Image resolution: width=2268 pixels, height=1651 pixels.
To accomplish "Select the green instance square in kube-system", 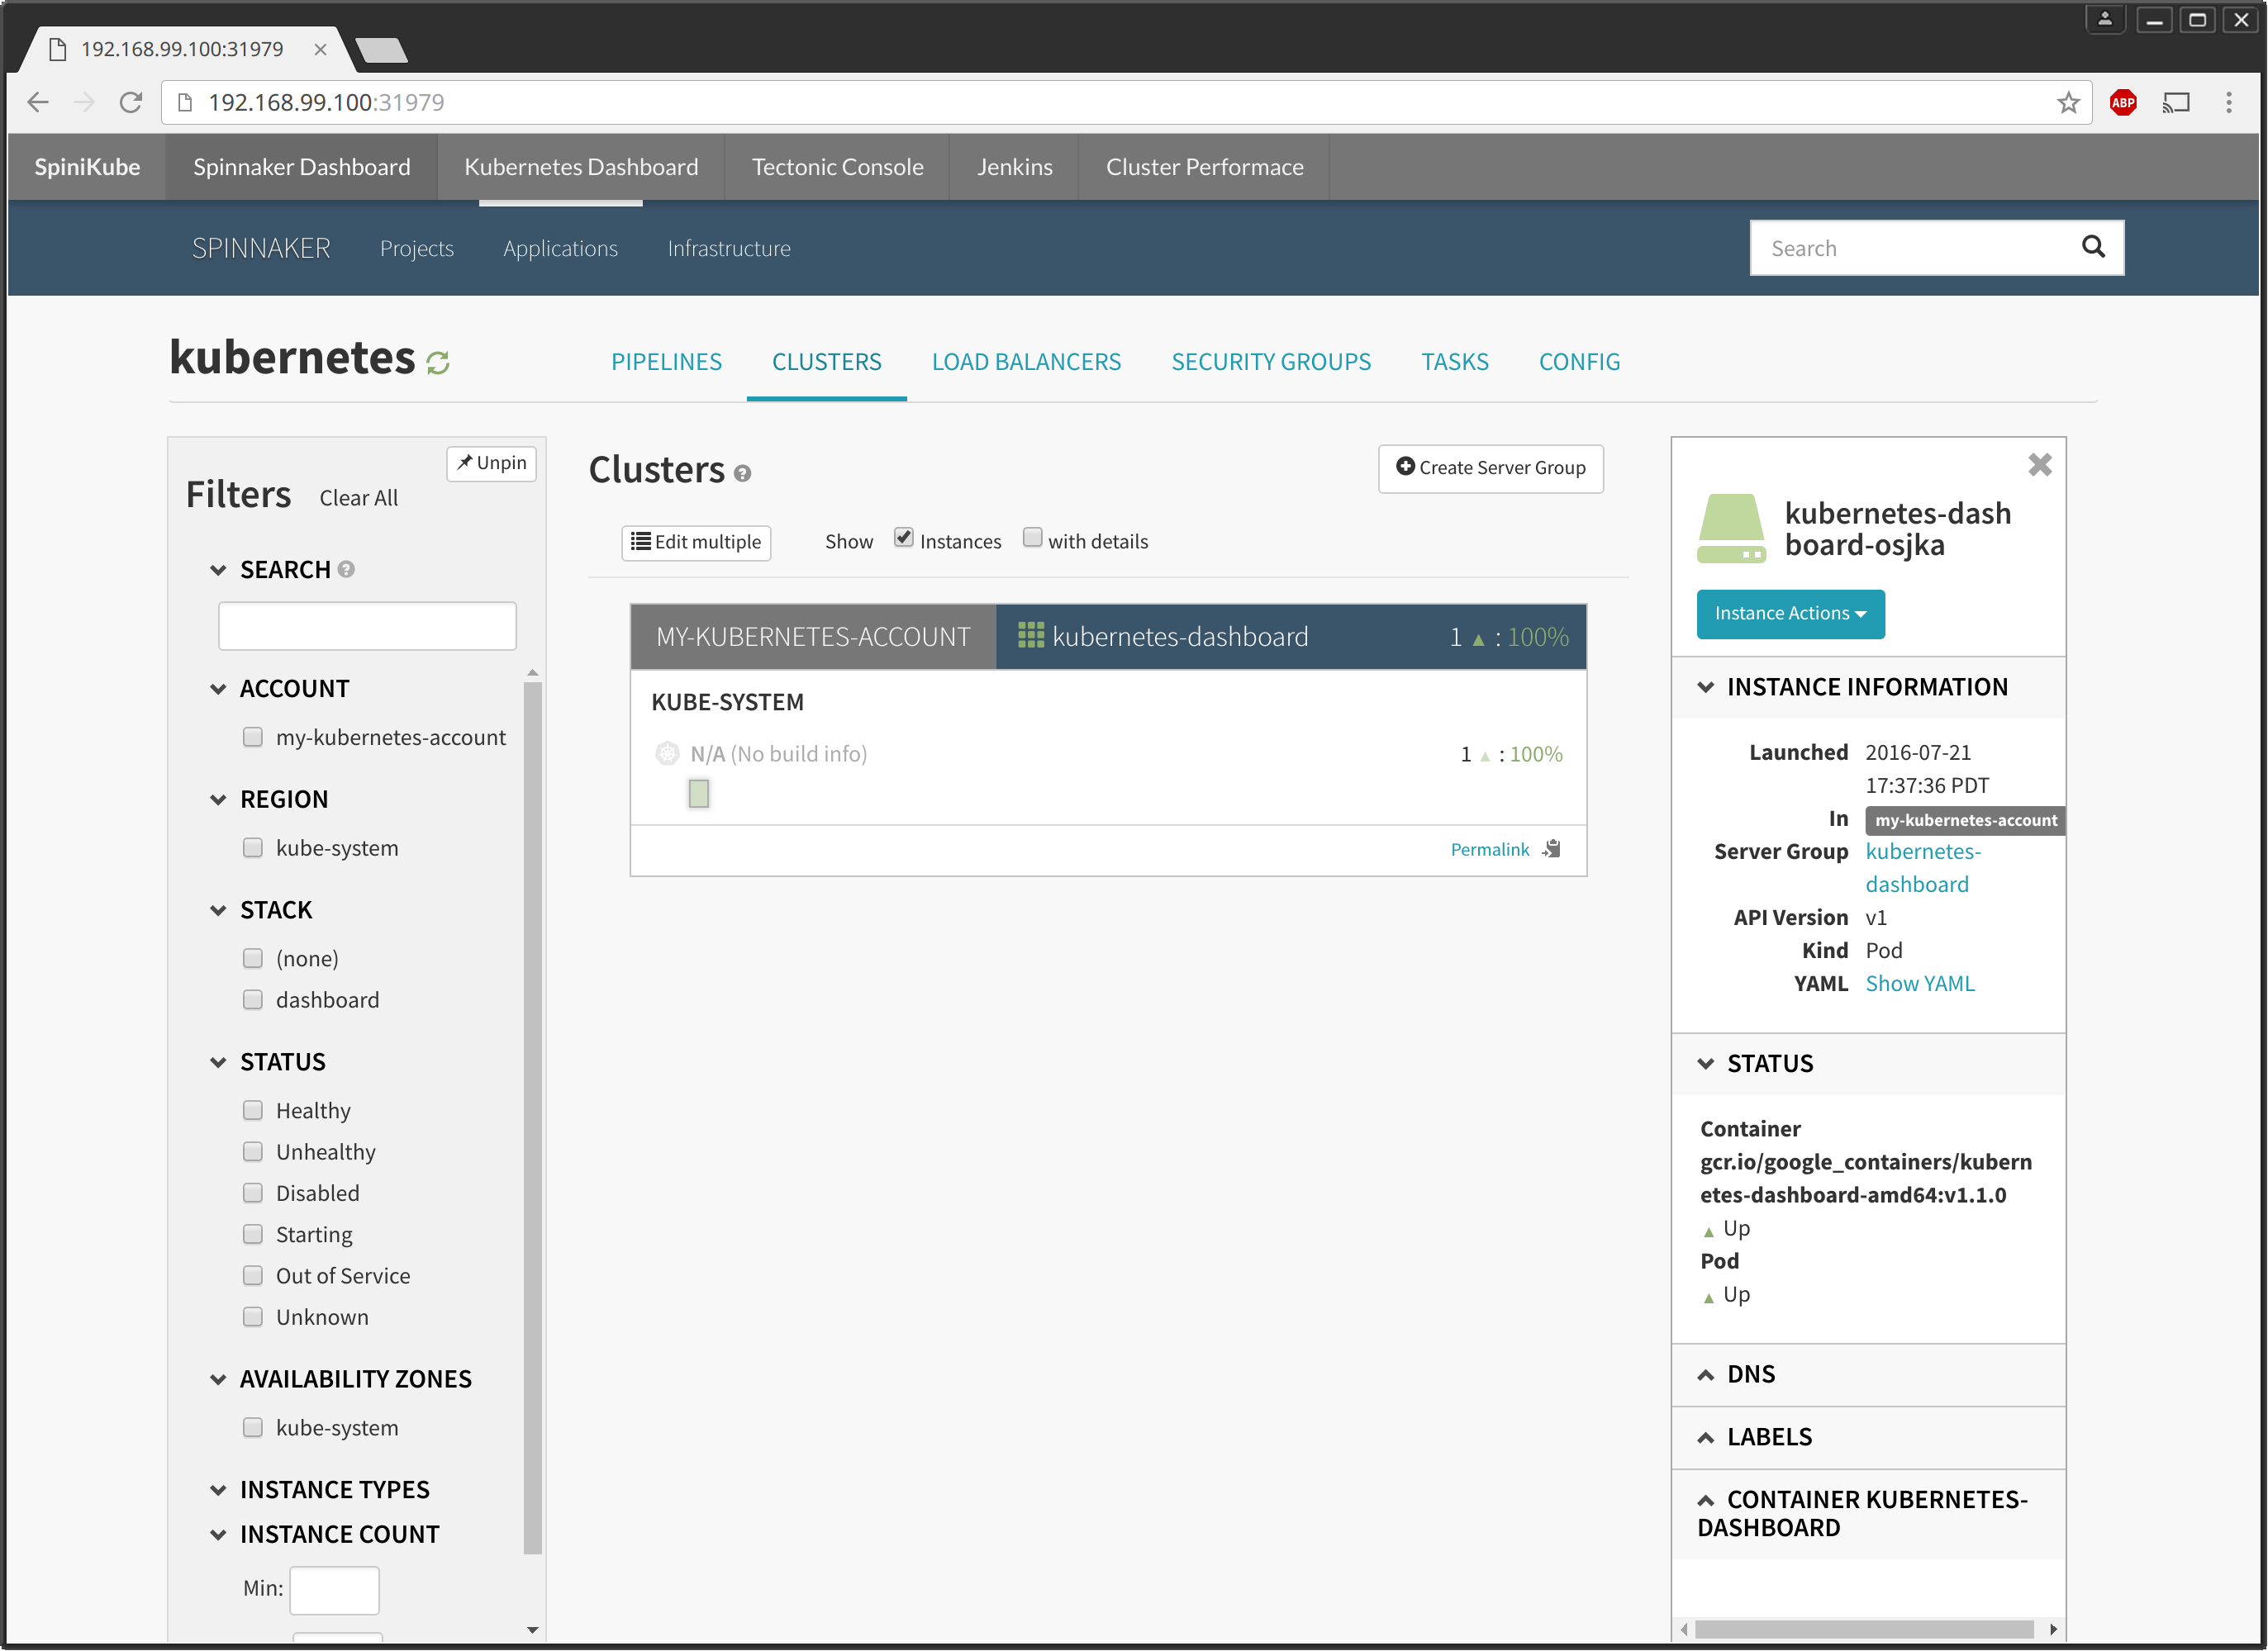I will [x=698, y=794].
